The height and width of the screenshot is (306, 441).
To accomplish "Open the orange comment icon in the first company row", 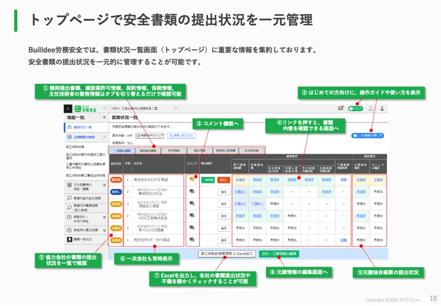I will tap(192, 179).
